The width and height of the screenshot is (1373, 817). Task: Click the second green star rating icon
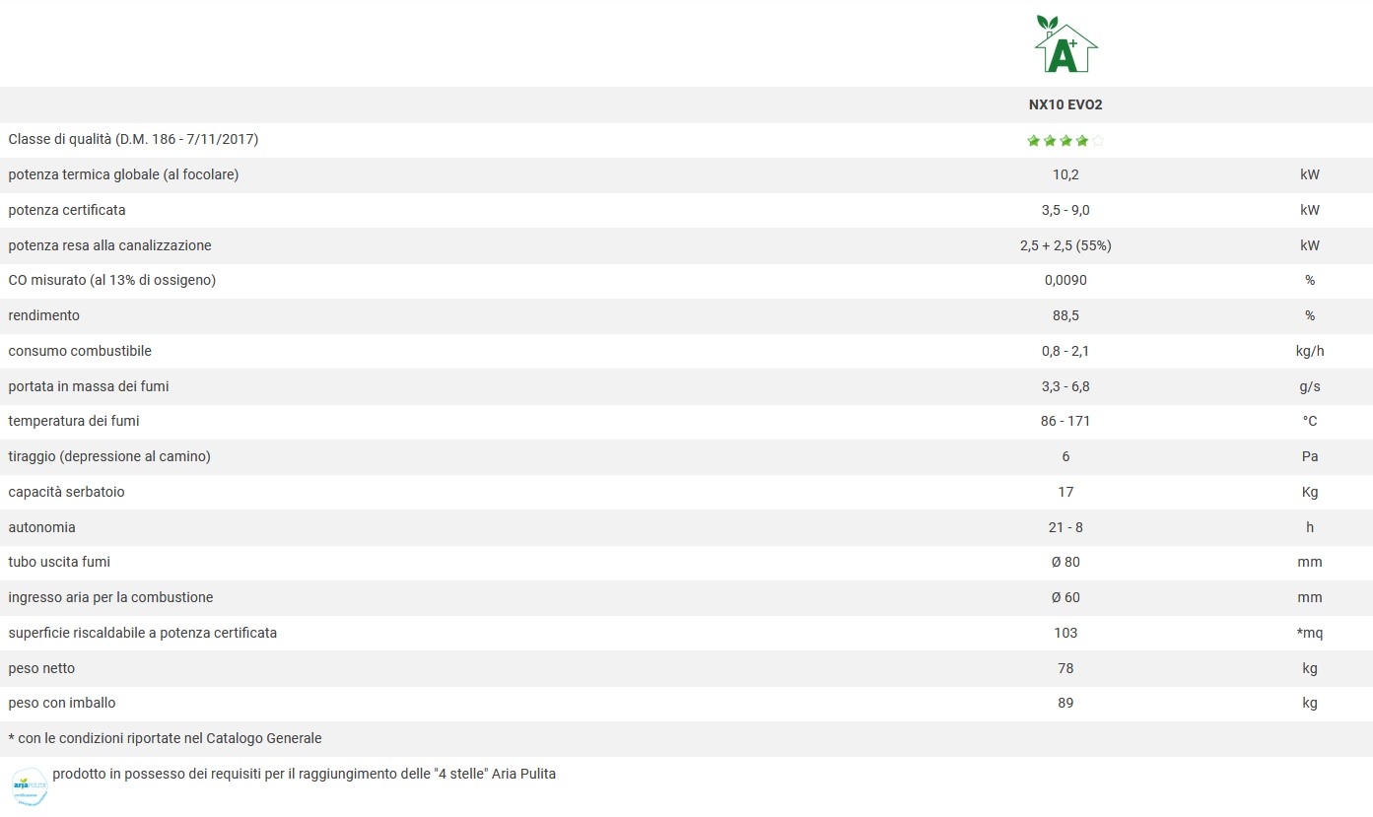1050,141
